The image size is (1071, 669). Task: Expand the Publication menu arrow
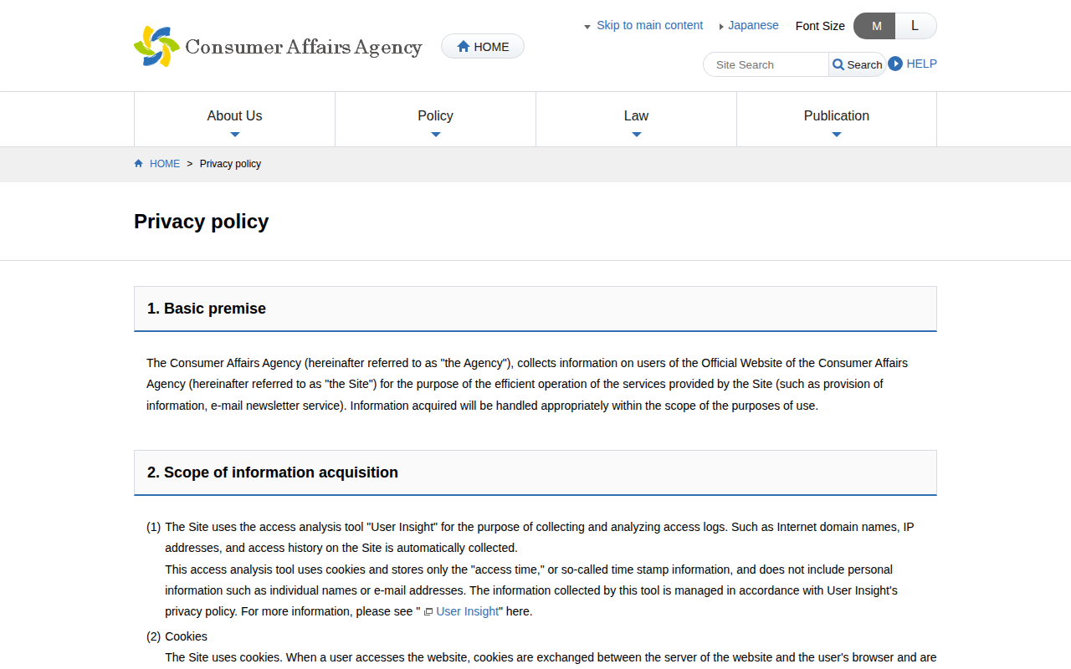point(836,135)
